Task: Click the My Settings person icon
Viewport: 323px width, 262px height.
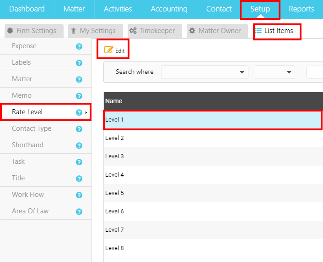Action: click(x=74, y=31)
